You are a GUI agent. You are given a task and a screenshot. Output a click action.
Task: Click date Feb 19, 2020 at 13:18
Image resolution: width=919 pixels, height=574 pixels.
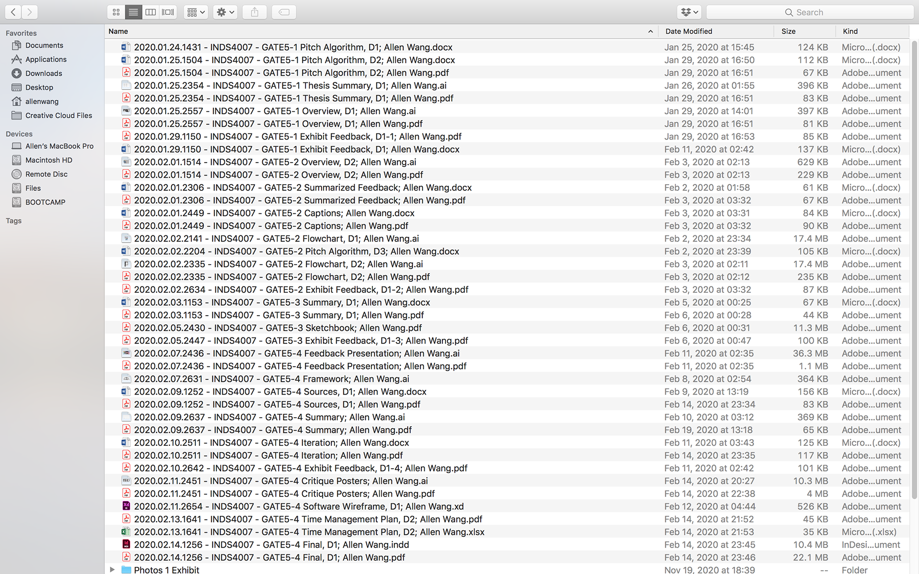coord(708,430)
